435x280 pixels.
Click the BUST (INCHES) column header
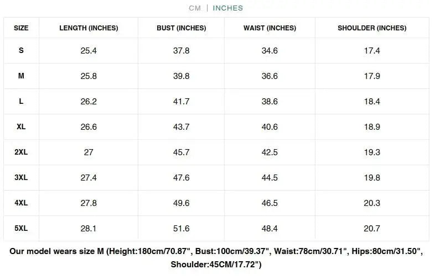pos(181,28)
